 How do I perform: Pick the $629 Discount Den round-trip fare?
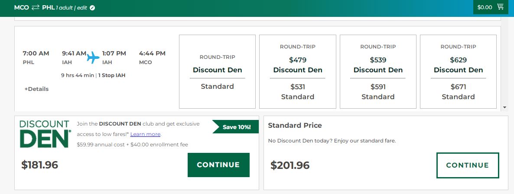pos(458,65)
